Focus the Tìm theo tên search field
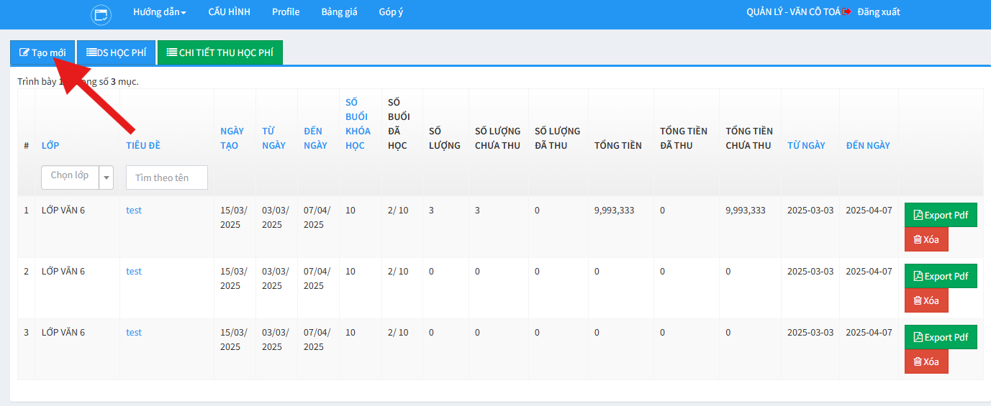The height and width of the screenshot is (406, 991). (x=166, y=177)
